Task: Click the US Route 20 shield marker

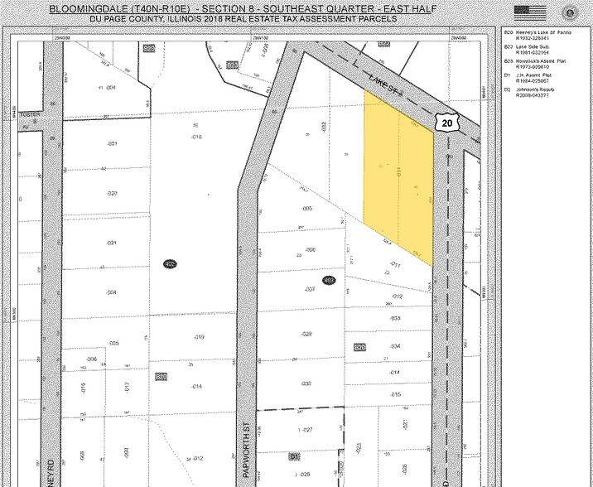Action: (x=447, y=123)
